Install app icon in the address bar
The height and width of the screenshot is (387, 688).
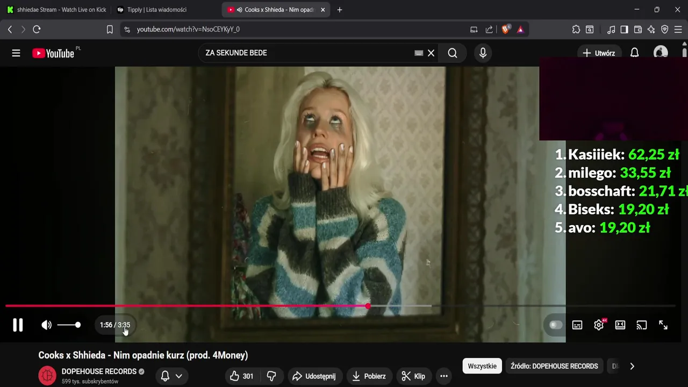(x=474, y=30)
